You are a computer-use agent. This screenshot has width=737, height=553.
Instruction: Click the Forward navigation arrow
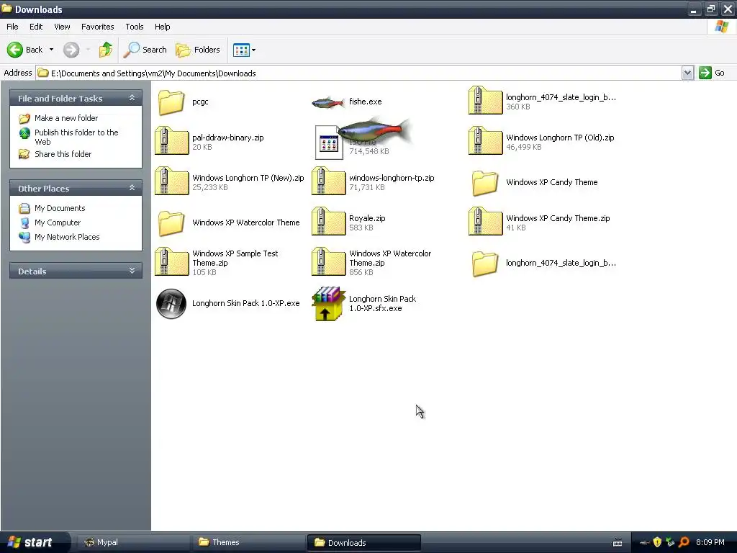point(71,50)
